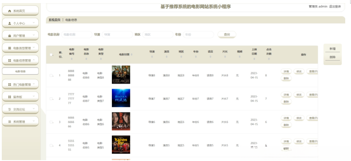Click 删除 for row 2 电影名称7
The height and width of the screenshot is (161, 351).
pyautogui.click(x=286, y=102)
